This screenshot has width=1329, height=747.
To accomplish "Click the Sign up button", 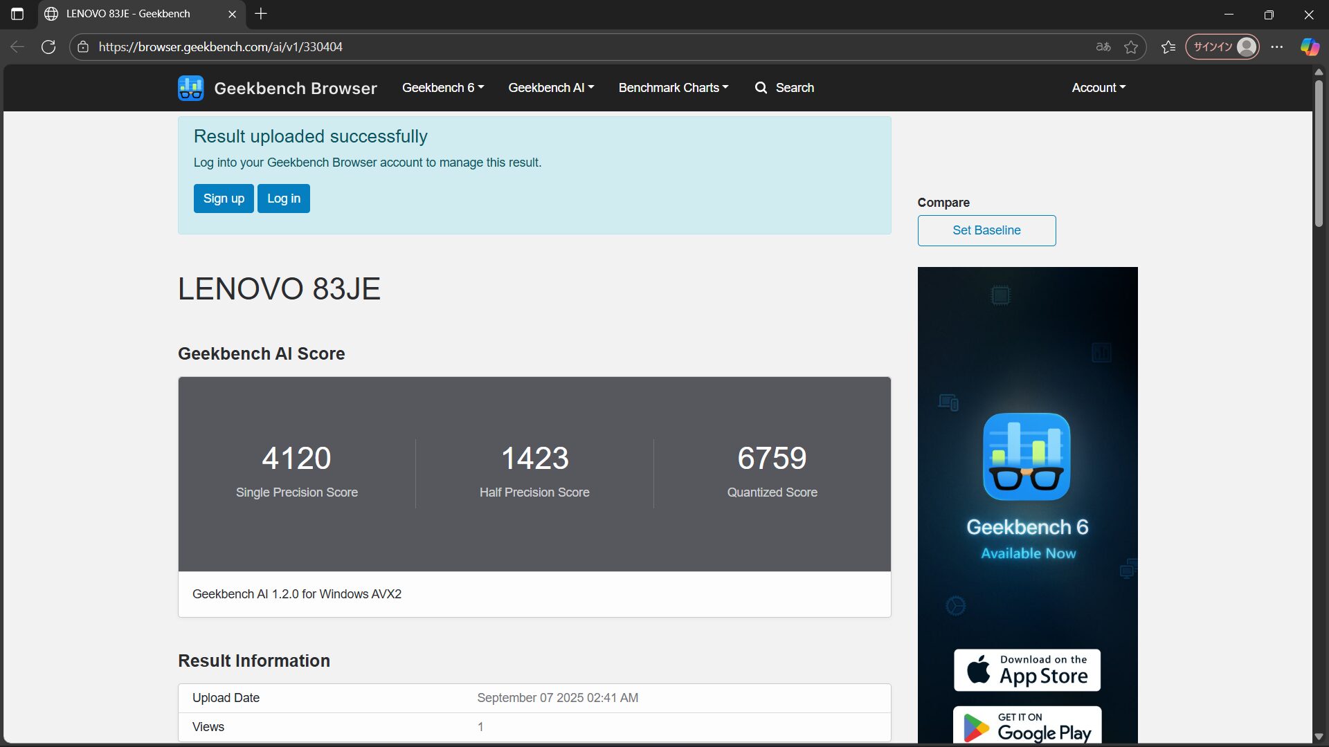I will [224, 199].
